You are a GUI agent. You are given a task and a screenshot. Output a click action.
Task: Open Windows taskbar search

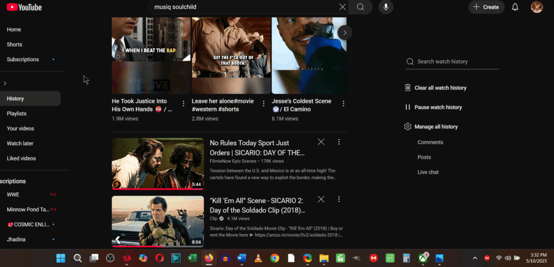point(78,258)
